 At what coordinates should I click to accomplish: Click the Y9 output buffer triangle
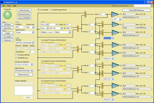click(x=115, y=94)
